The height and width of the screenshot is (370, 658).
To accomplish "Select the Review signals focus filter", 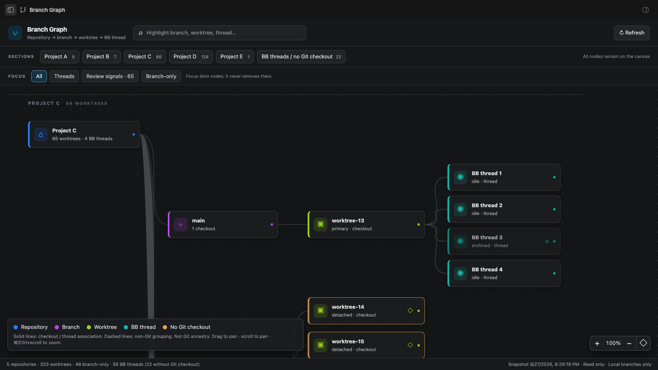I will pyautogui.click(x=110, y=76).
